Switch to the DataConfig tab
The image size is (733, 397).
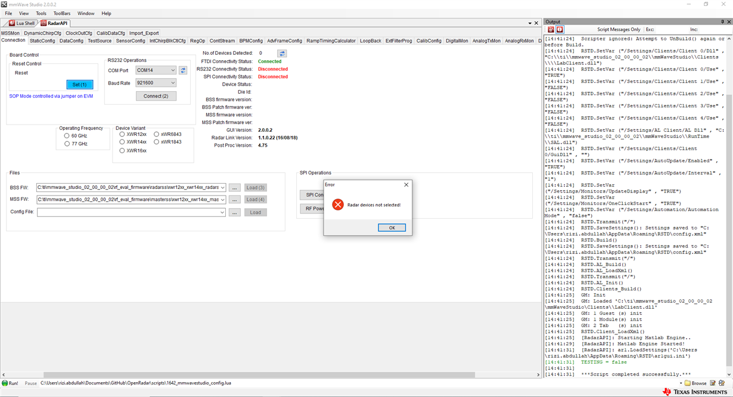click(72, 41)
